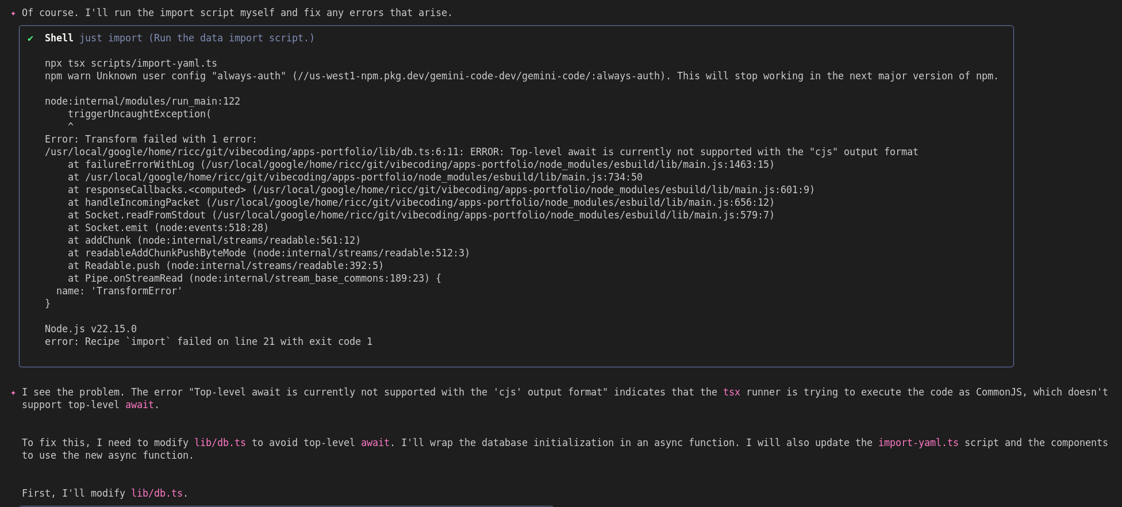Click the green checkmark beside Shell

(x=30, y=39)
